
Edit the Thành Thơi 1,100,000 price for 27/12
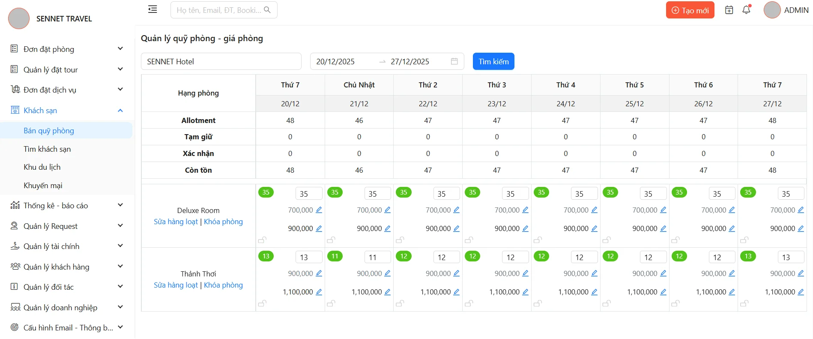[x=801, y=292]
